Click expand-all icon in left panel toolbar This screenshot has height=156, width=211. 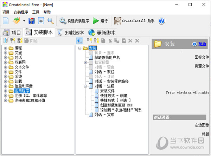tap(13, 41)
